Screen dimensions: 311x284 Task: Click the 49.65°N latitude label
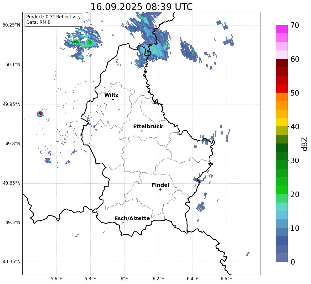[x=12, y=183]
